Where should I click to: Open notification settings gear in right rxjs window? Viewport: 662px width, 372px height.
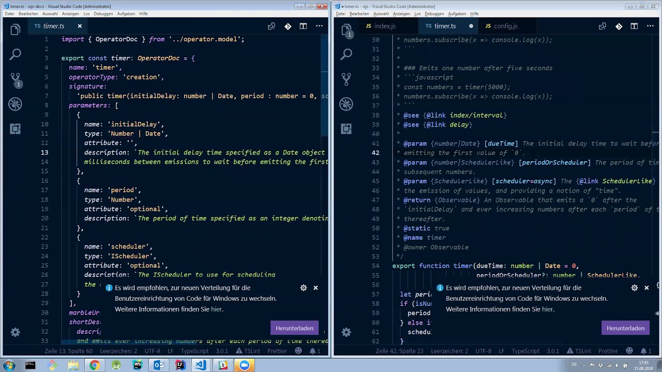coord(635,288)
